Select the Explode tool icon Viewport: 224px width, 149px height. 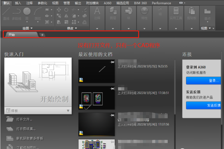point(85,16)
